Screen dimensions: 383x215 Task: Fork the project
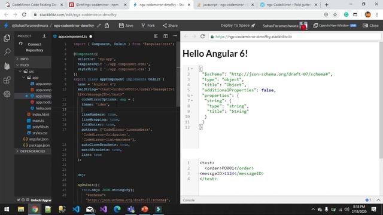(148, 25)
